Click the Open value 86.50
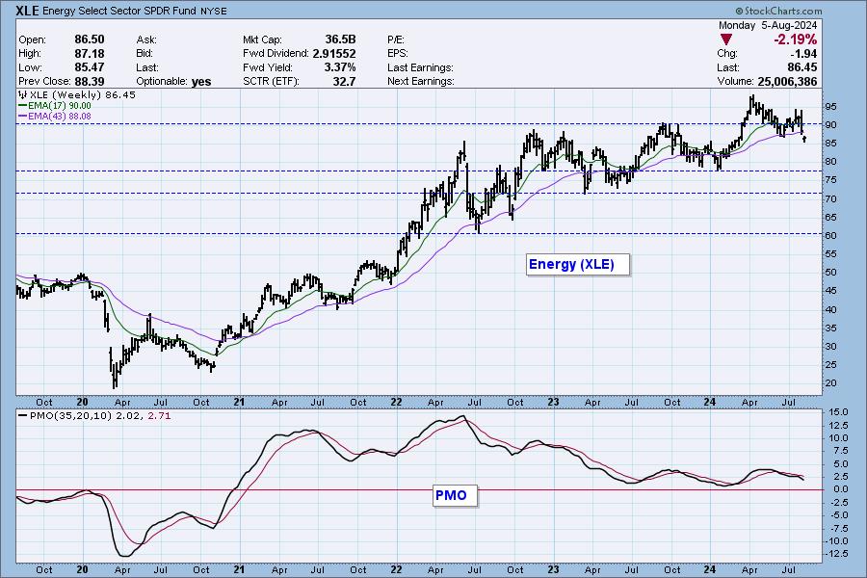This screenshot has height=578, width=867. point(90,39)
